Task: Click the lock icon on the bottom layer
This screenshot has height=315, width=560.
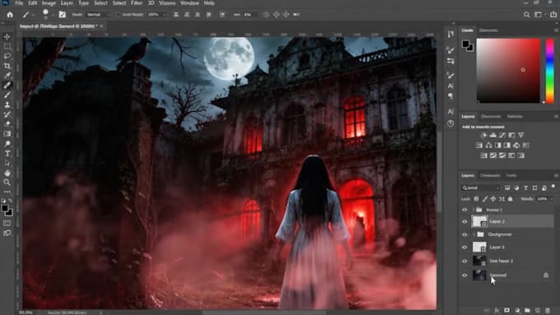Action: (x=546, y=275)
